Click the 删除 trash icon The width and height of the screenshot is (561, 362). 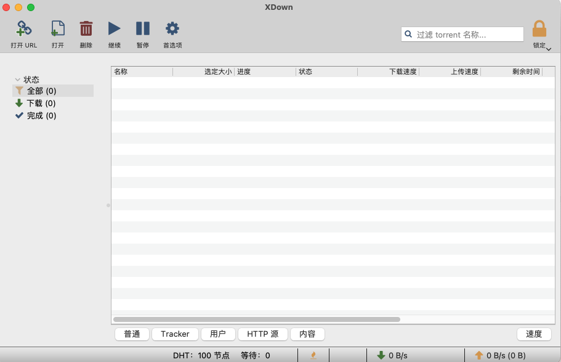click(86, 28)
